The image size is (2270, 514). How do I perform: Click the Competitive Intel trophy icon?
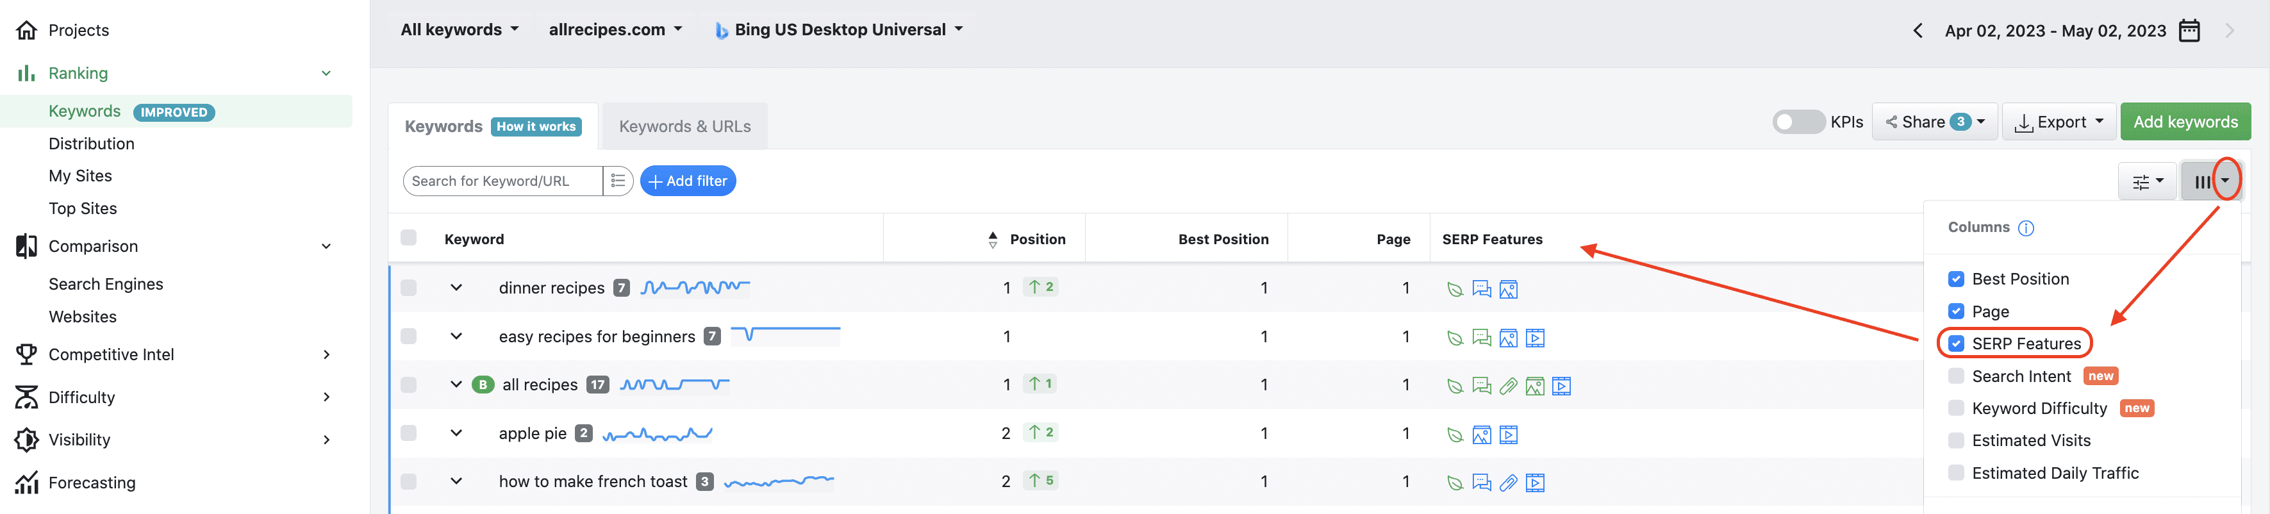pos(26,354)
